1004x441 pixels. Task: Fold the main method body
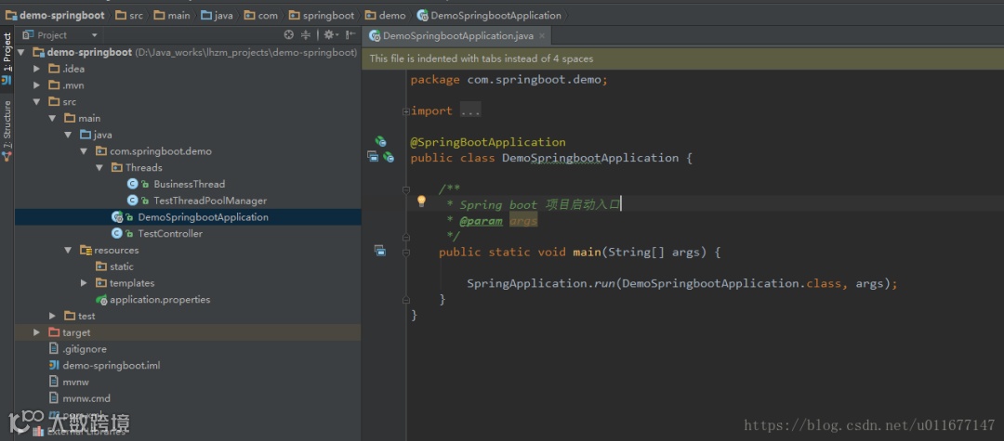pyautogui.click(x=406, y=253)
